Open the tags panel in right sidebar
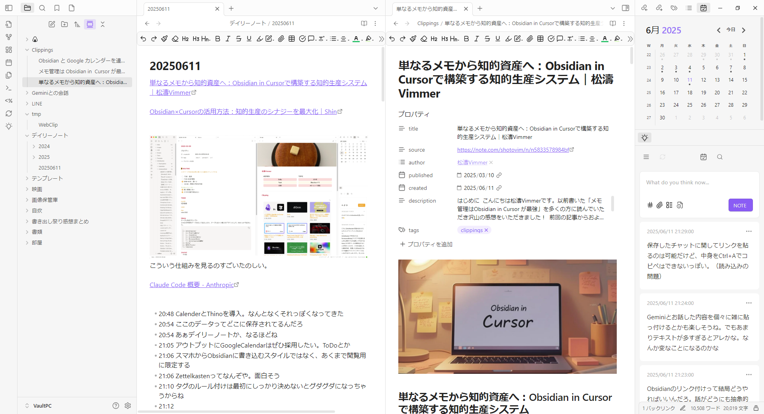This screenshot has width=764, height=414. point(674,8)
